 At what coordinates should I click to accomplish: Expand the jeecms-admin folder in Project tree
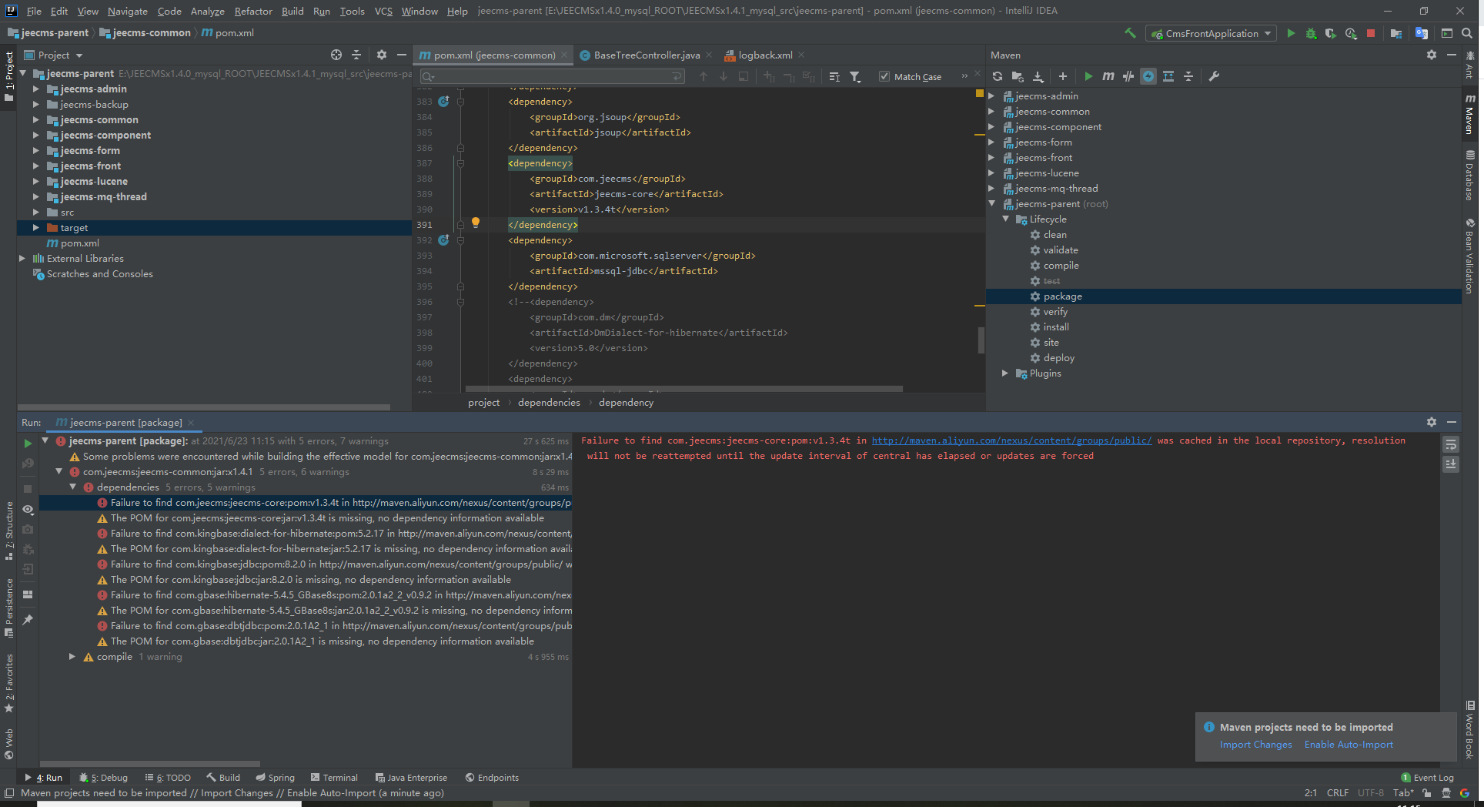point(35,89)
